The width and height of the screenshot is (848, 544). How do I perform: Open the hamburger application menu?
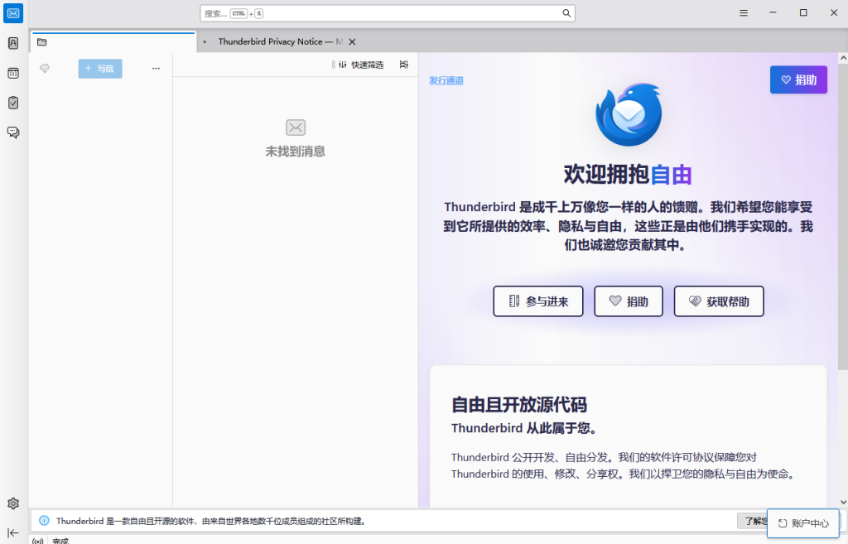click(x=744, y=13)
